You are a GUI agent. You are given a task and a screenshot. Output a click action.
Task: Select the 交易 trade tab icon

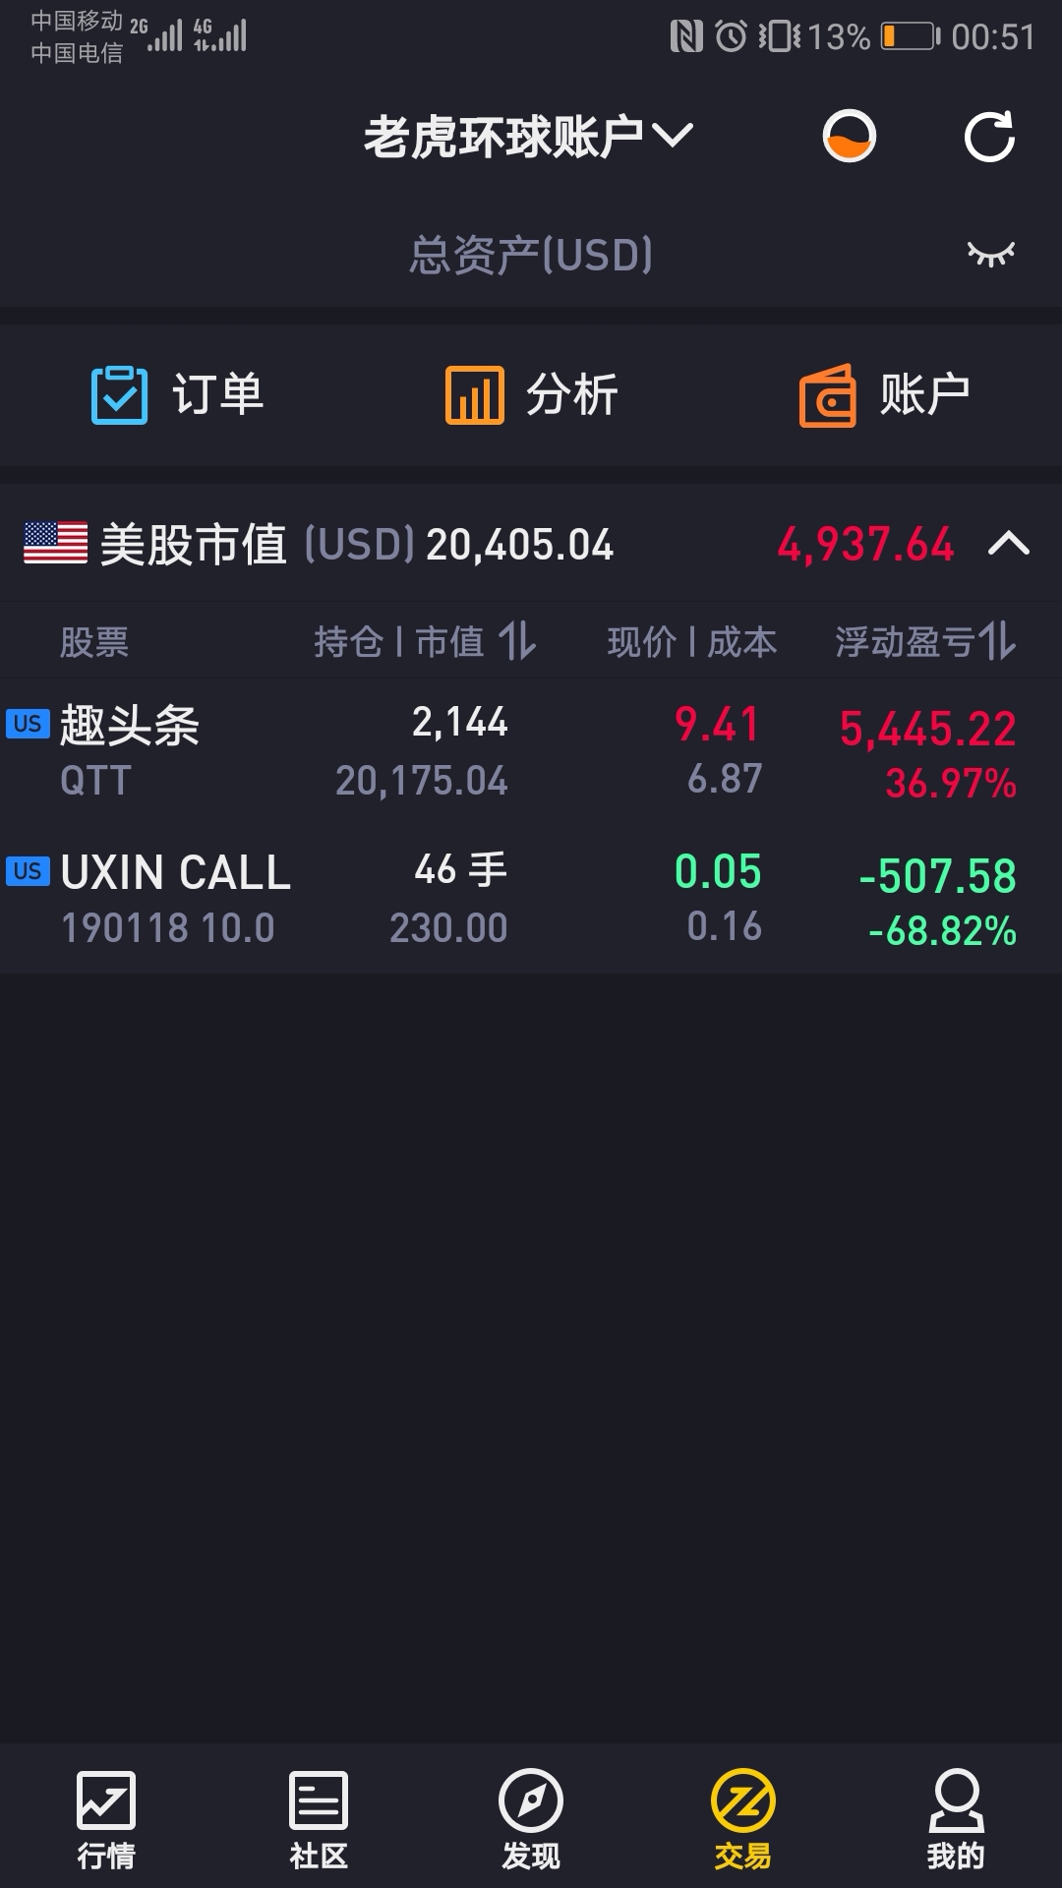[743, 1801]
